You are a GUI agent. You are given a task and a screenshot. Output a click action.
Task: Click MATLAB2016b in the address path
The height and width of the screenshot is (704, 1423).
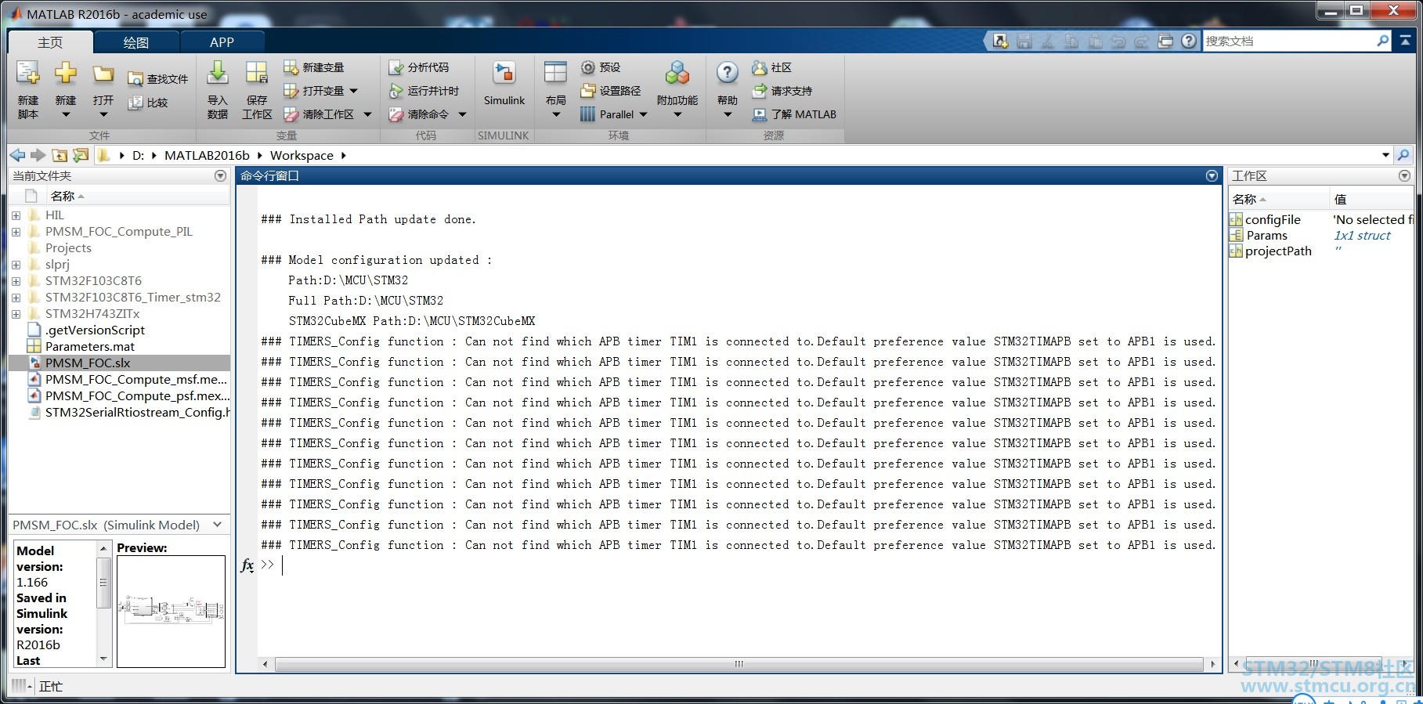tap(207, 155)
